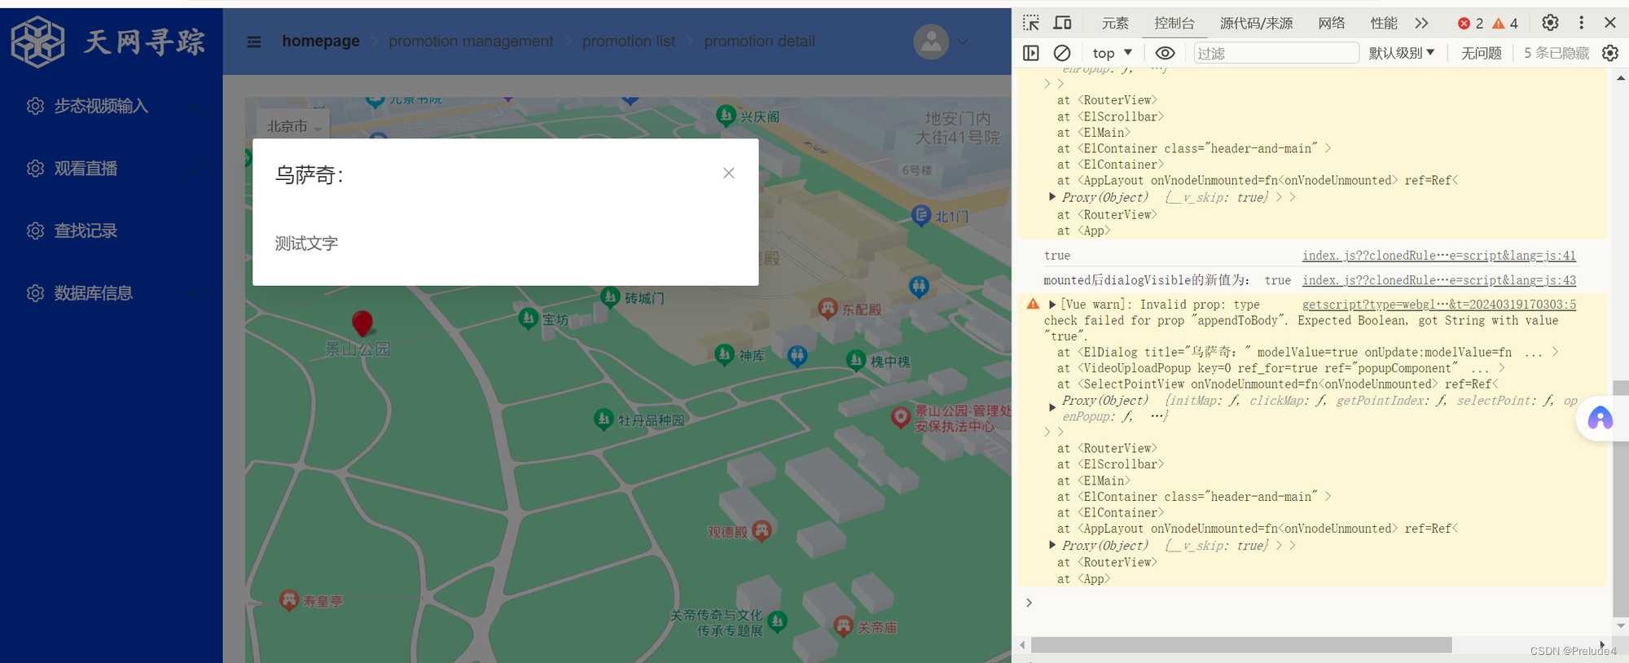Viewport: 1629px width, 663px height.
Task: Switch to 控制台 tab in DevTools
Action: pyautogui.click(x=1174, y=24)
